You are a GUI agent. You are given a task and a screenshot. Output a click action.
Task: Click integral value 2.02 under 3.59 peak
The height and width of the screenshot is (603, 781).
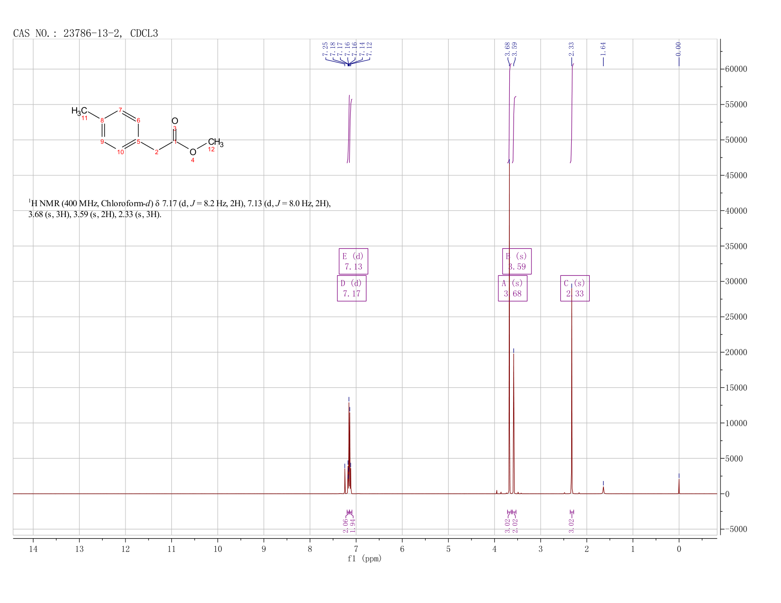tap(515, 526)
